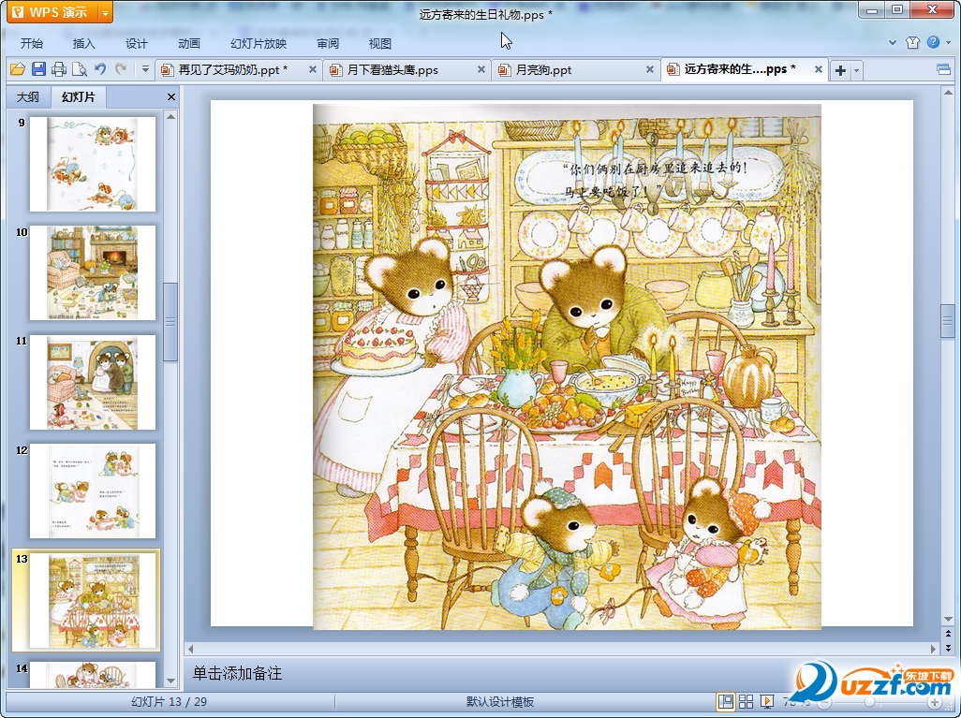Undo the last action
Viewport: 961px width, 718px height.
100,69
